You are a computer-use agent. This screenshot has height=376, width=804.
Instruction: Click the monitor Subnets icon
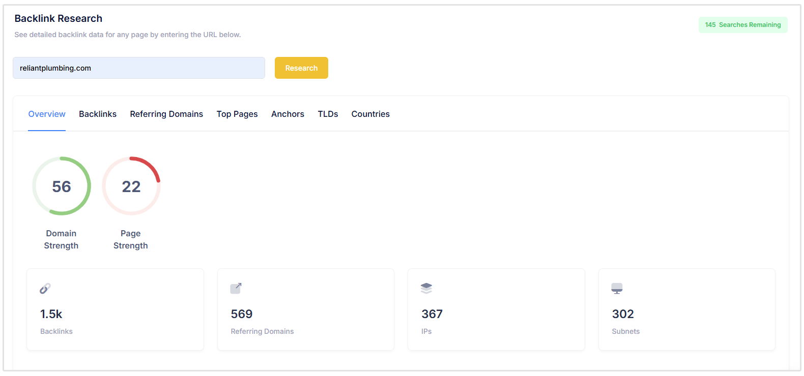click(x=617, y=289)
